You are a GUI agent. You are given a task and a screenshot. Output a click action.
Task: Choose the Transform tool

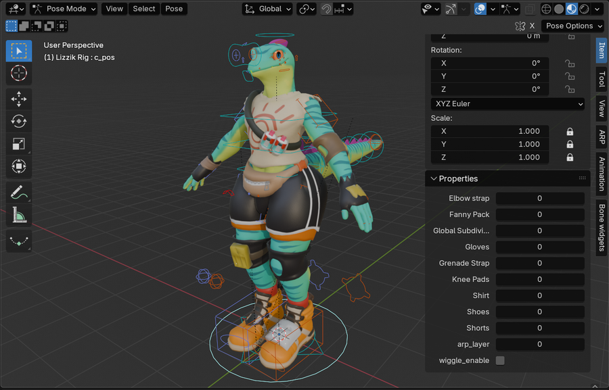pyautogui.click(x=19, y=166)
